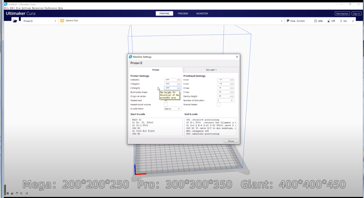364x198 pixels.
Task: Click the 'Printer Settings' heading
Action: (140, 76)
